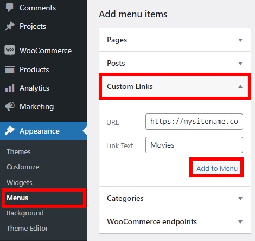Screen dimensions: 255x241
Task: Click the Marketing megaphone icon
Action: tap(10, 106)
